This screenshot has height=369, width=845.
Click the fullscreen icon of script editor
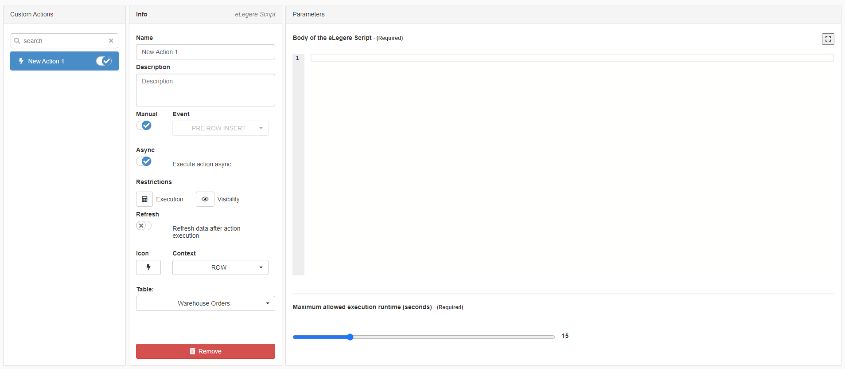coord(828,39)
